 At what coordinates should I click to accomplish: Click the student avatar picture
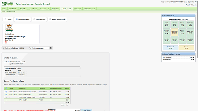9,28
